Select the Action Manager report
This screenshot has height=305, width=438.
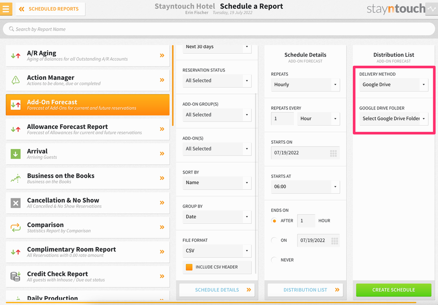coord(88,80)
